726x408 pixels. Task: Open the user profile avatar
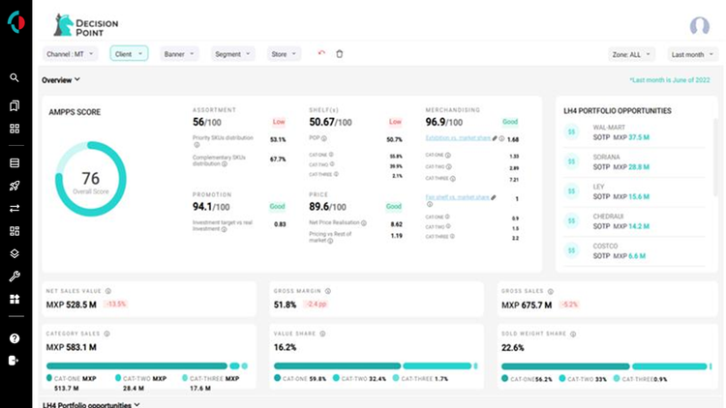pos(699,26)
